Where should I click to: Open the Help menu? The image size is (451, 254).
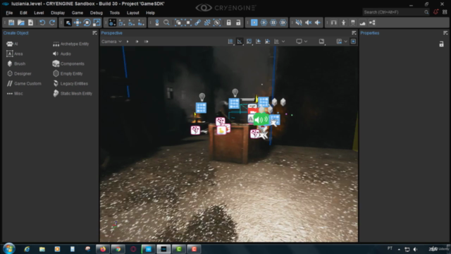click(150, 13)
